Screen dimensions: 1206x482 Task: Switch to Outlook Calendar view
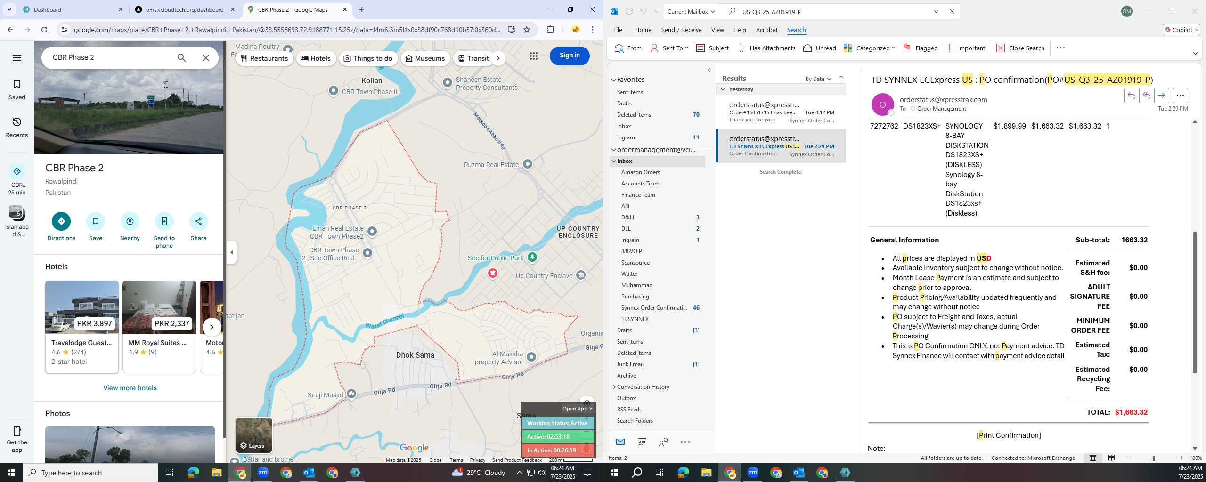coord(642,442)
